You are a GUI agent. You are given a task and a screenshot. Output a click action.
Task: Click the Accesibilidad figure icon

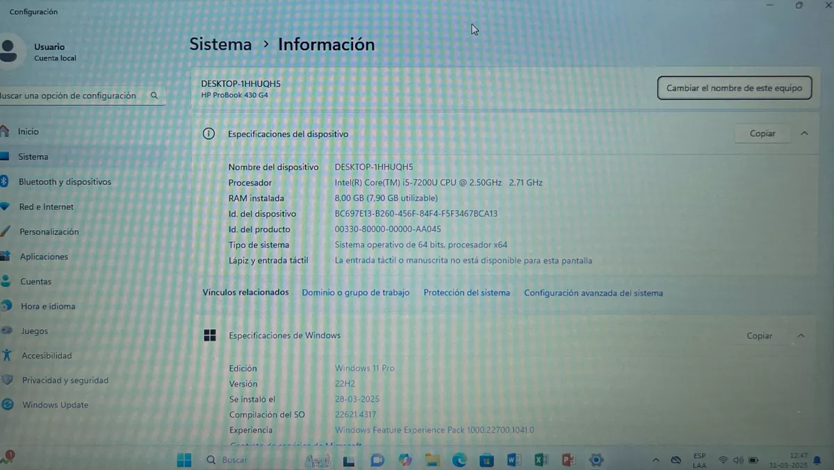(6, 355)
